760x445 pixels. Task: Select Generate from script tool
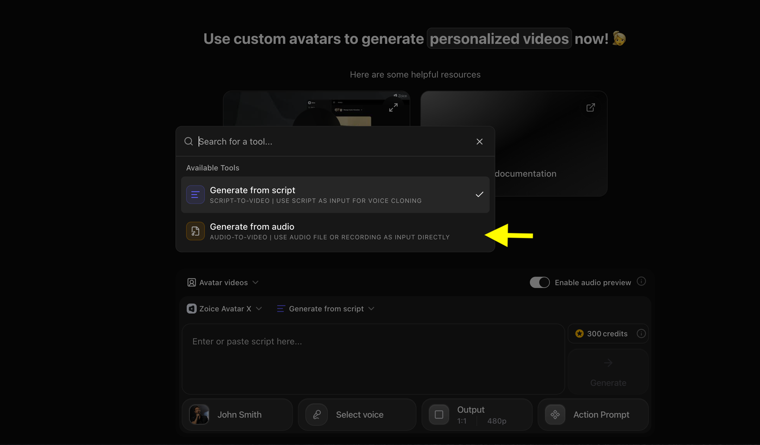pos(335,195)
